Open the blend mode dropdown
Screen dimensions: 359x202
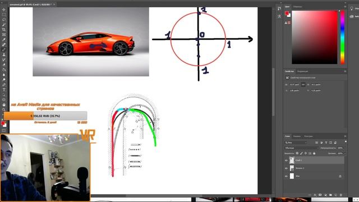pos(302,148)
